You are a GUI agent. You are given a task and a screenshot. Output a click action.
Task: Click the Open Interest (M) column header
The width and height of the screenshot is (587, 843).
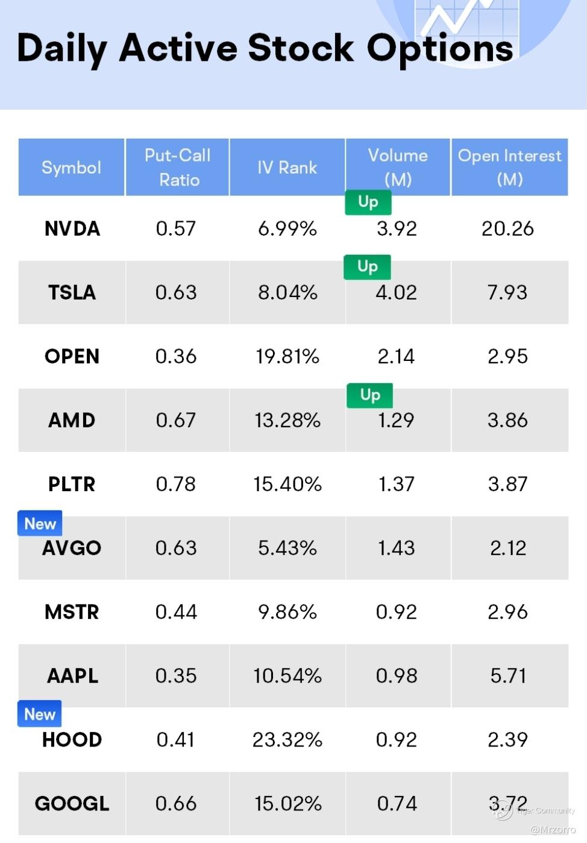coord(509,168)
